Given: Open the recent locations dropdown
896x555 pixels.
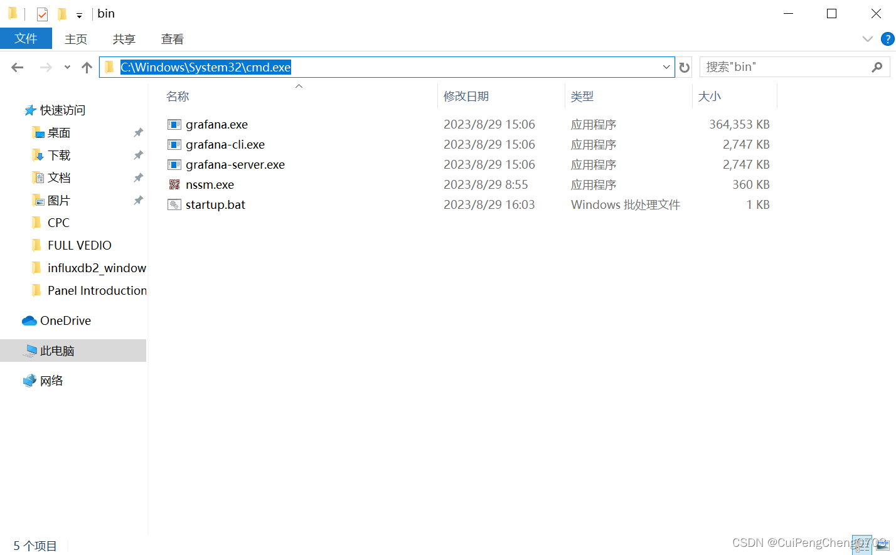Looking at the screenshot, I should pos(67,67).
